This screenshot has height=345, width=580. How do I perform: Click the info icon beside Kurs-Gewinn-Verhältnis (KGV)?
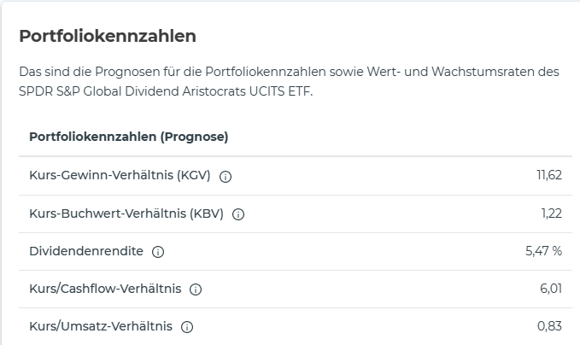(x=226, y=177)
